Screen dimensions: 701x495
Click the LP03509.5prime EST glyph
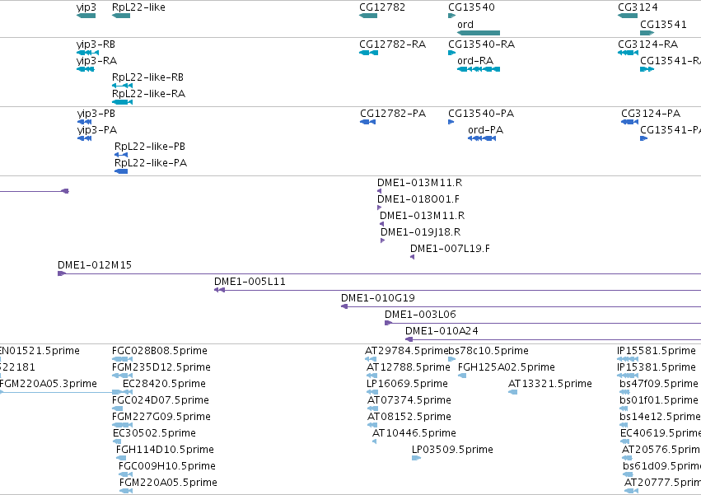[x=416, y=458]
